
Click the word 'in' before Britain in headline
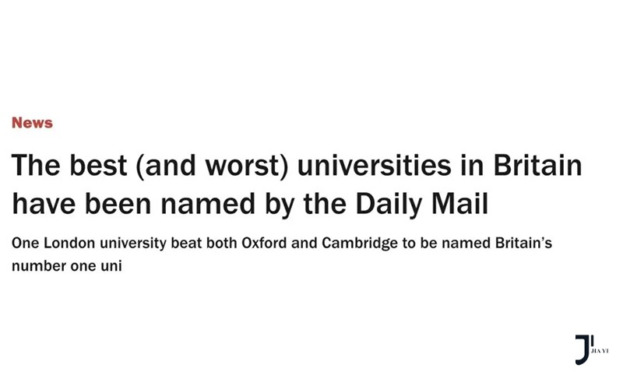pos(473,165)
